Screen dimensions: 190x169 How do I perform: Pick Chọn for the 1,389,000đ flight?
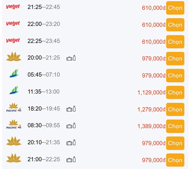pyautogui.click(x=175, y=126)
